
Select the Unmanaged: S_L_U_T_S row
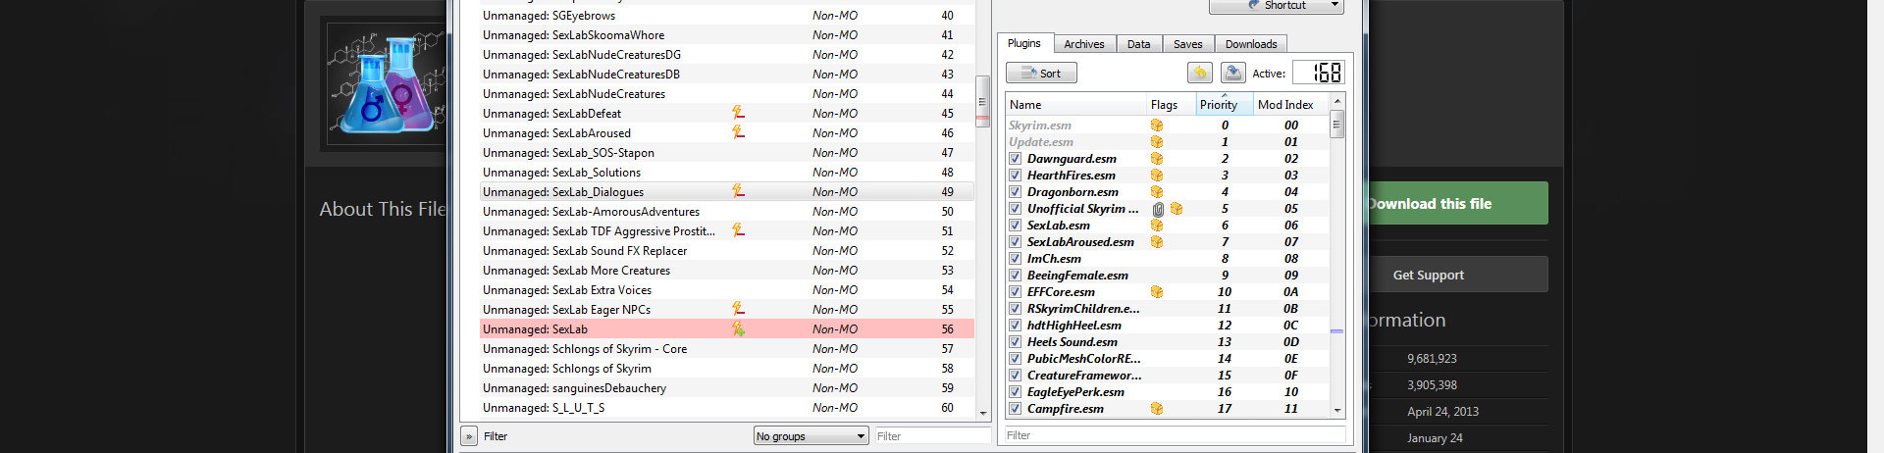[x=727, y=407]
